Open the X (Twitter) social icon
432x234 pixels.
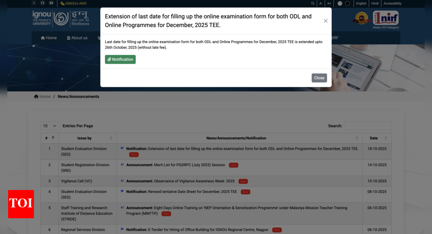(34, 3)
